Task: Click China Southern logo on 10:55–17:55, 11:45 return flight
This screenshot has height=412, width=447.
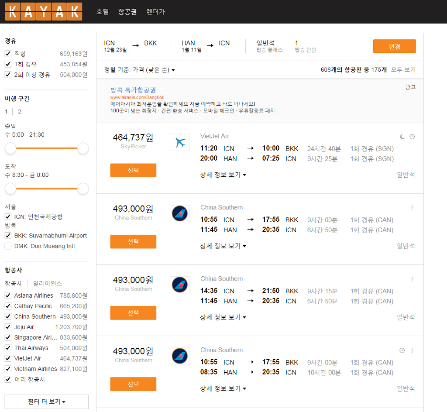Action: [180, 213]
